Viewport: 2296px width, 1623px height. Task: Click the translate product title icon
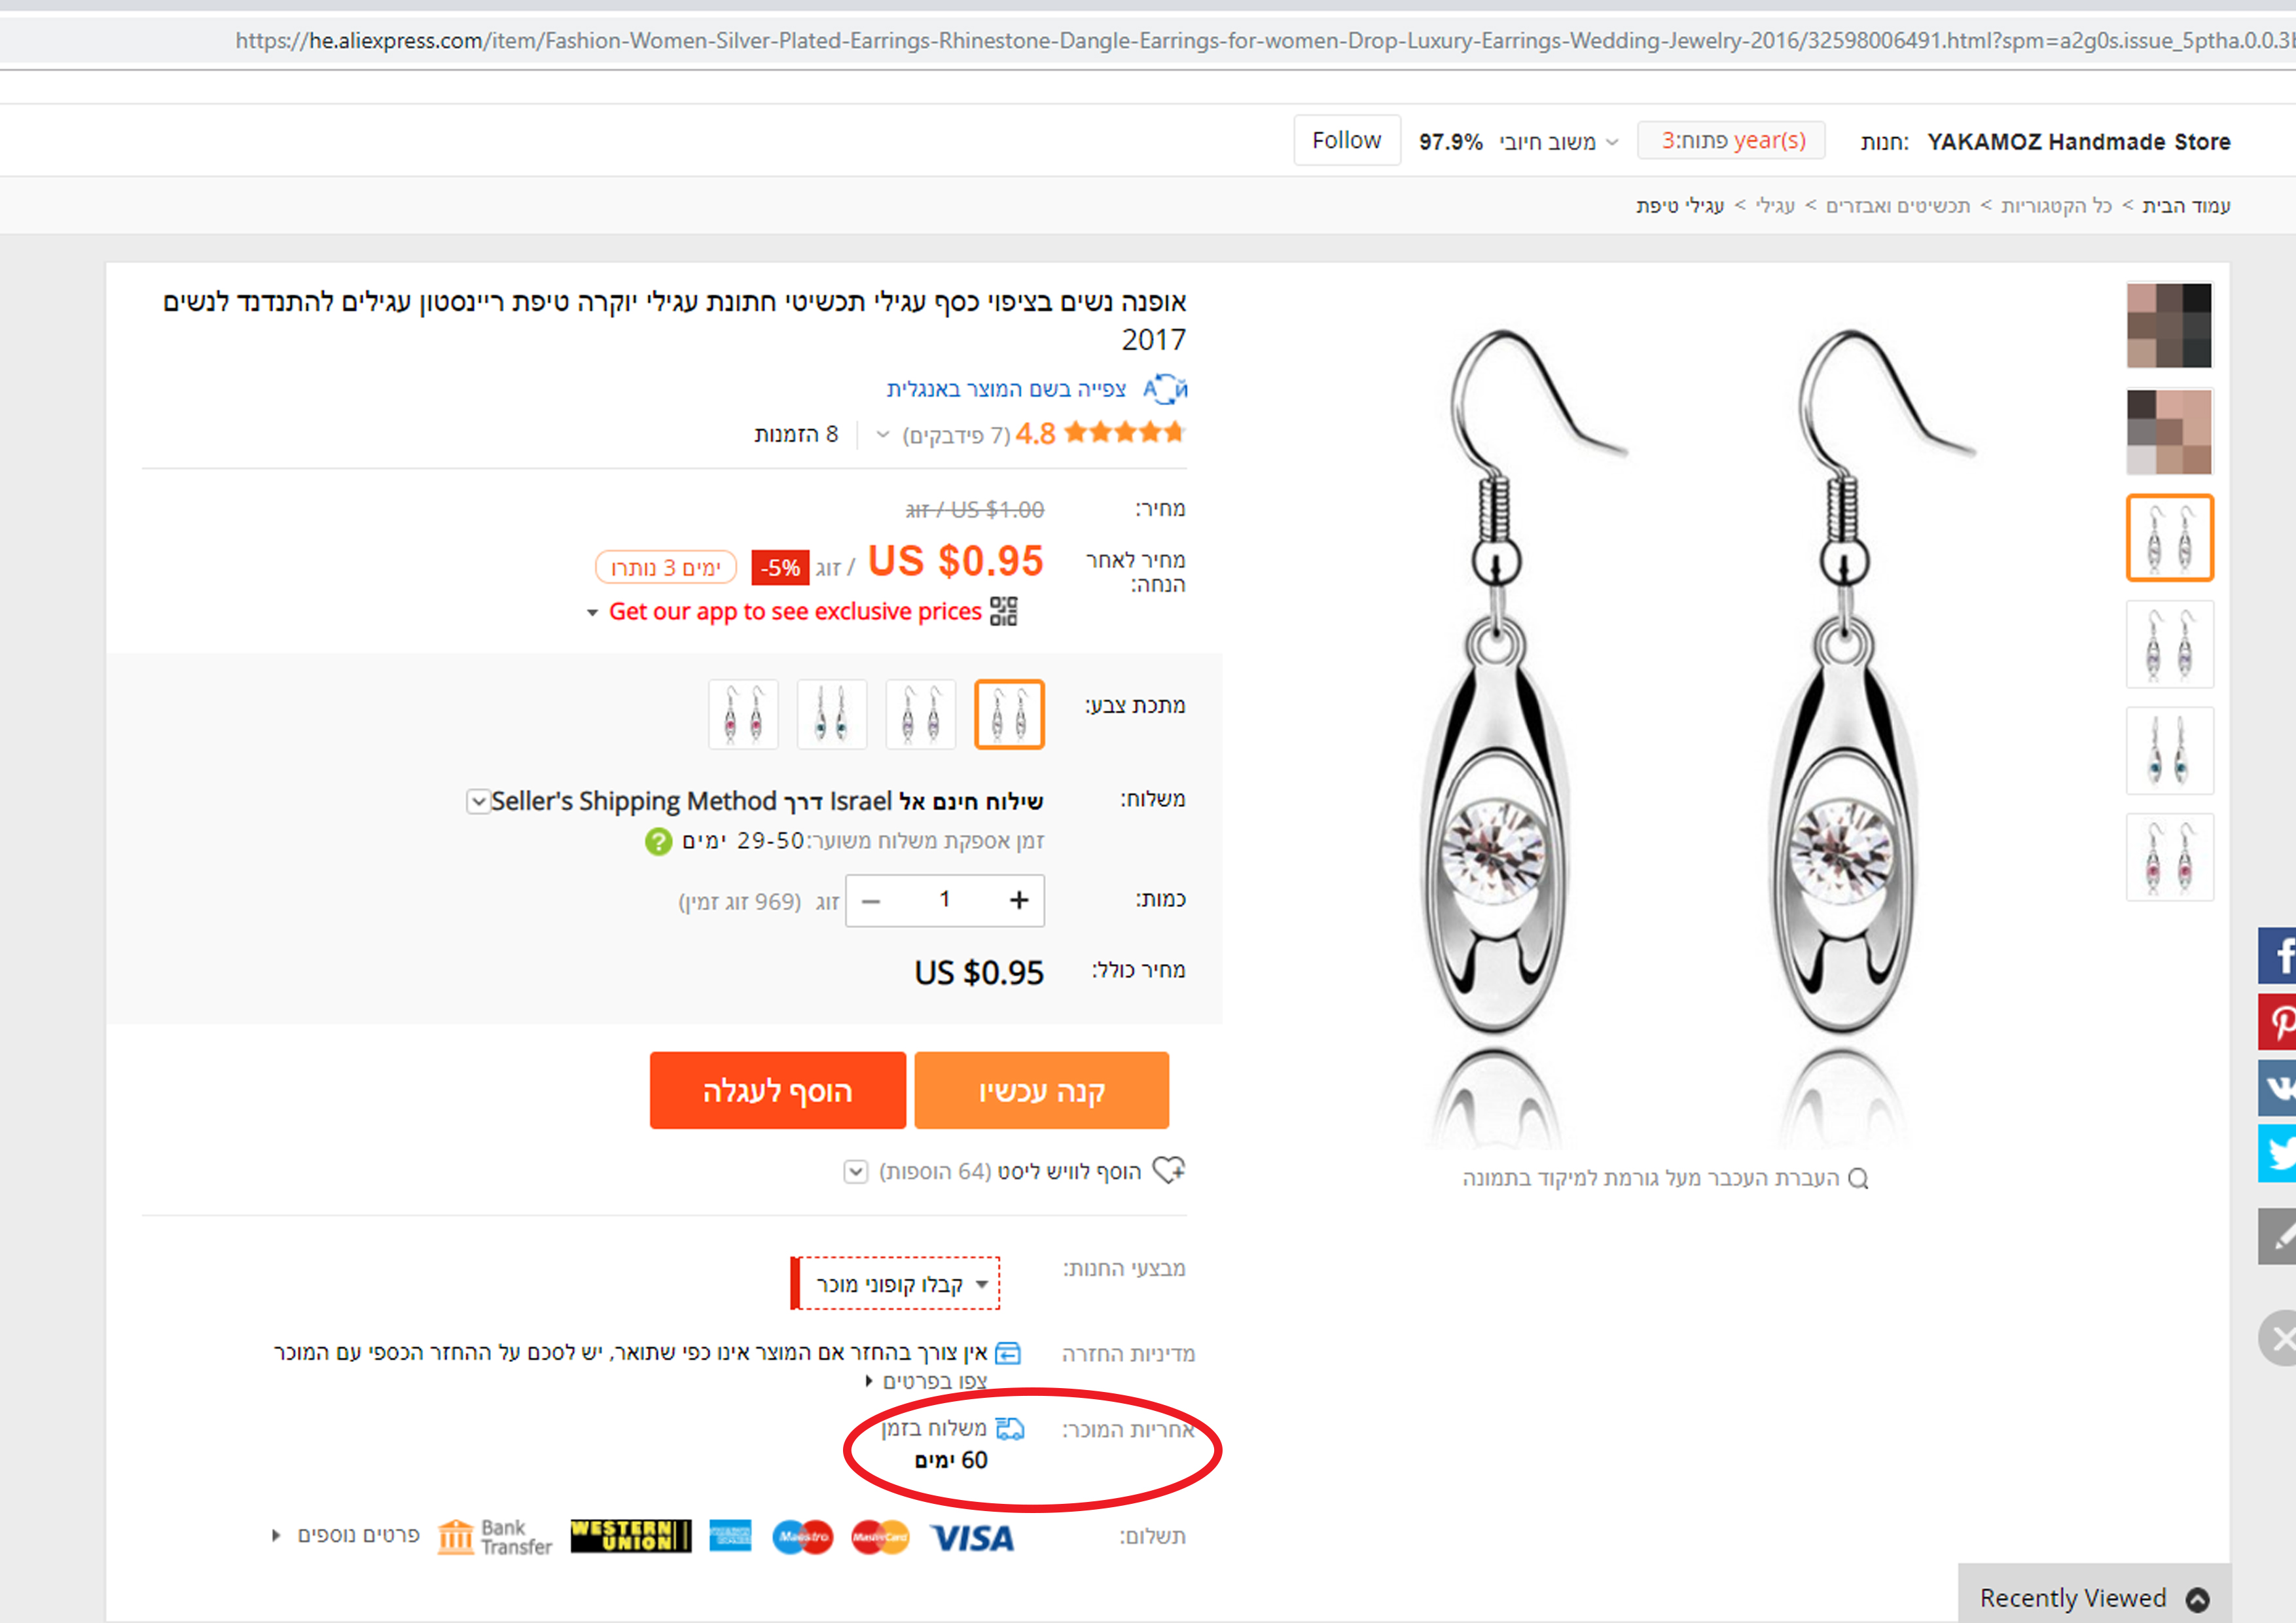[1165, 389]
